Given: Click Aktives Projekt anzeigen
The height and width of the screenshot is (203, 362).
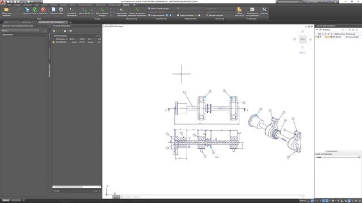Looking at the screenshot, I should [x=159, y=8].
